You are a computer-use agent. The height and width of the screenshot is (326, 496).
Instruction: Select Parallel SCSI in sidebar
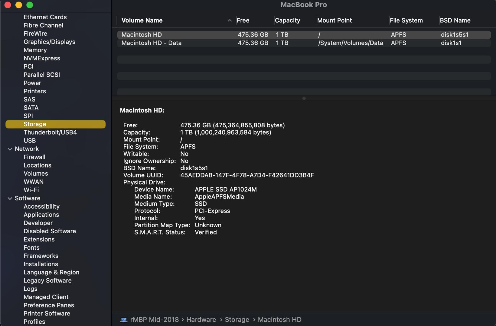(x=42, y=75)
